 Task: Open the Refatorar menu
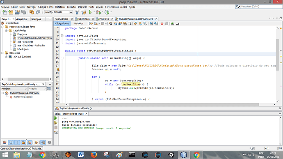60,7
